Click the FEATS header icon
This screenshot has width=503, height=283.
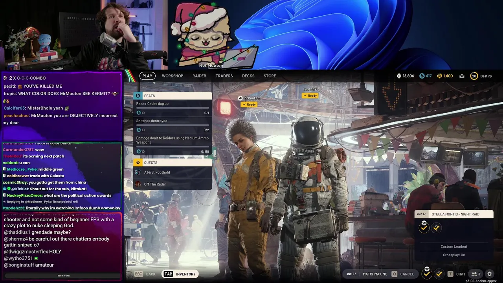(138, 96)
